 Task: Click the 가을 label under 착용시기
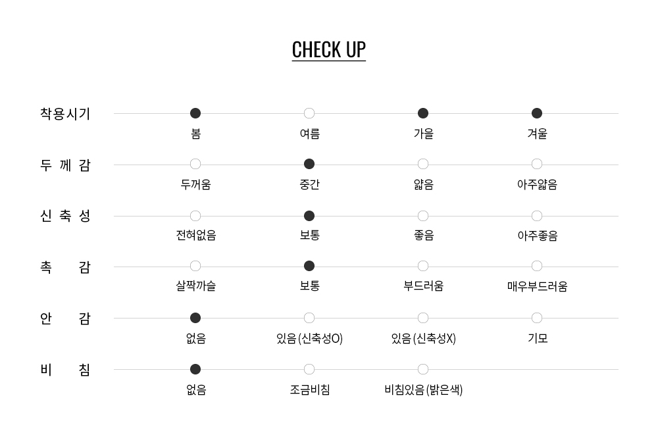tap(423, 134)
